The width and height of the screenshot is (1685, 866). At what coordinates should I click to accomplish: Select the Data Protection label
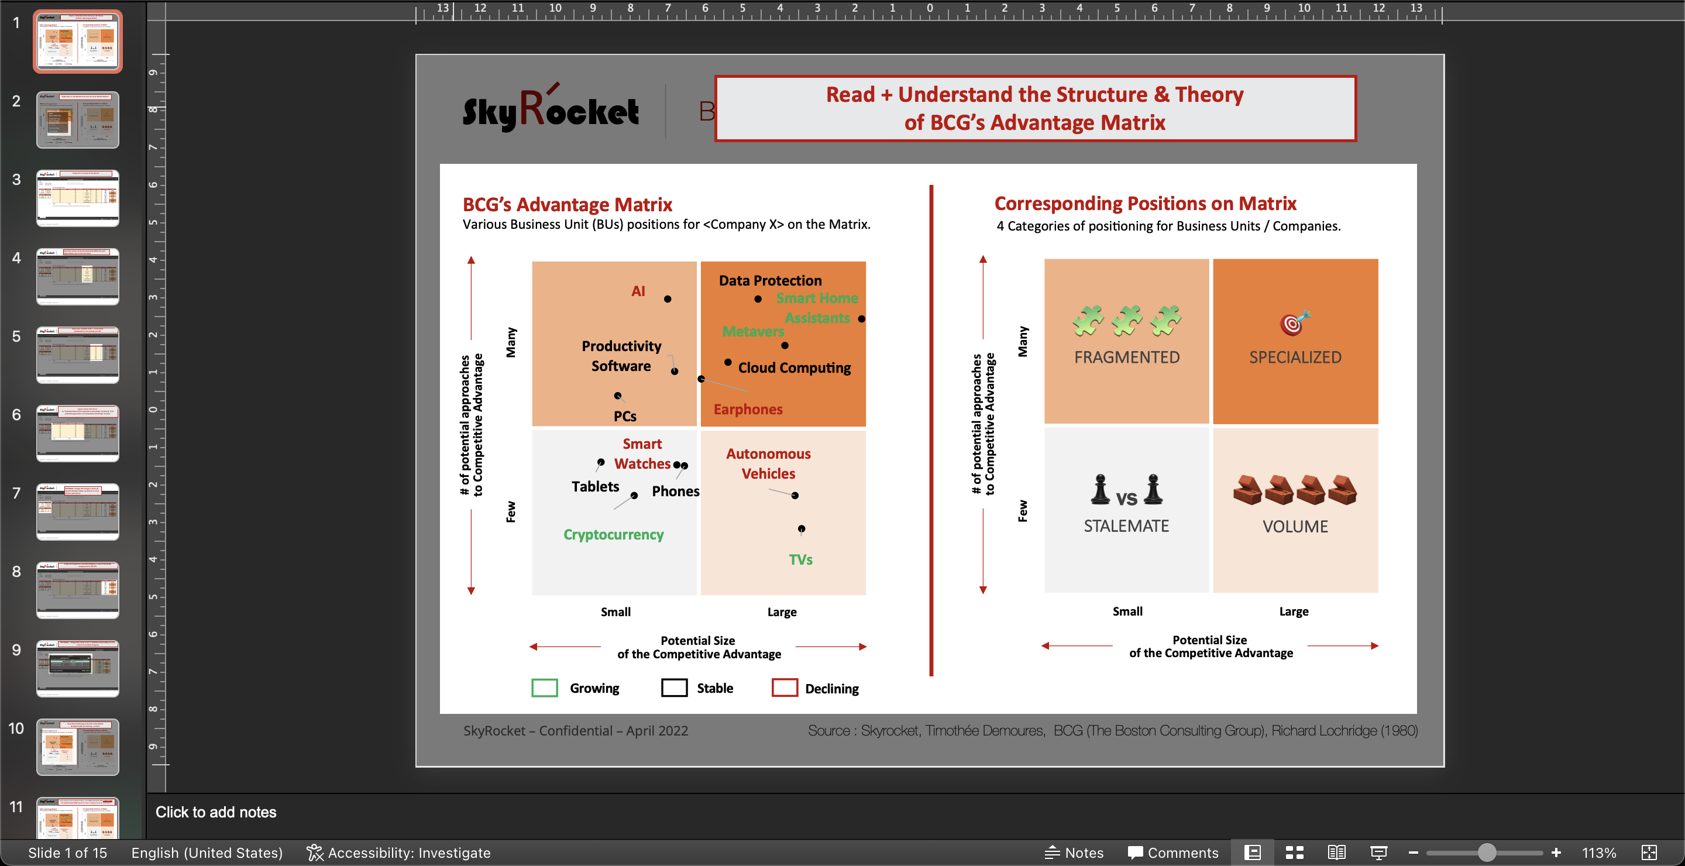(770, 281)
